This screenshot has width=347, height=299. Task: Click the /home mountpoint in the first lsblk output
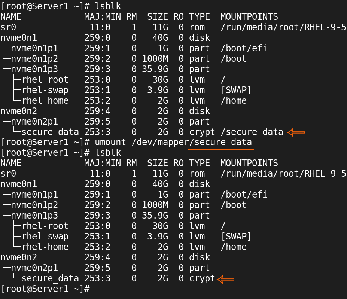(x=234, y=101)
